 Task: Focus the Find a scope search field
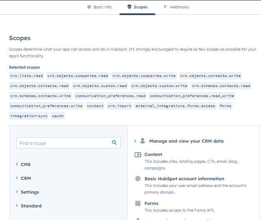point(68,143)
